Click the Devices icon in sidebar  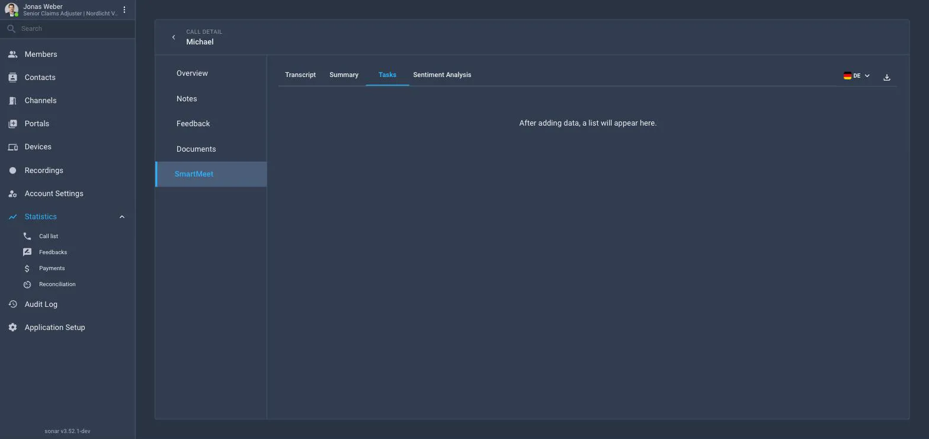(12, 147)
